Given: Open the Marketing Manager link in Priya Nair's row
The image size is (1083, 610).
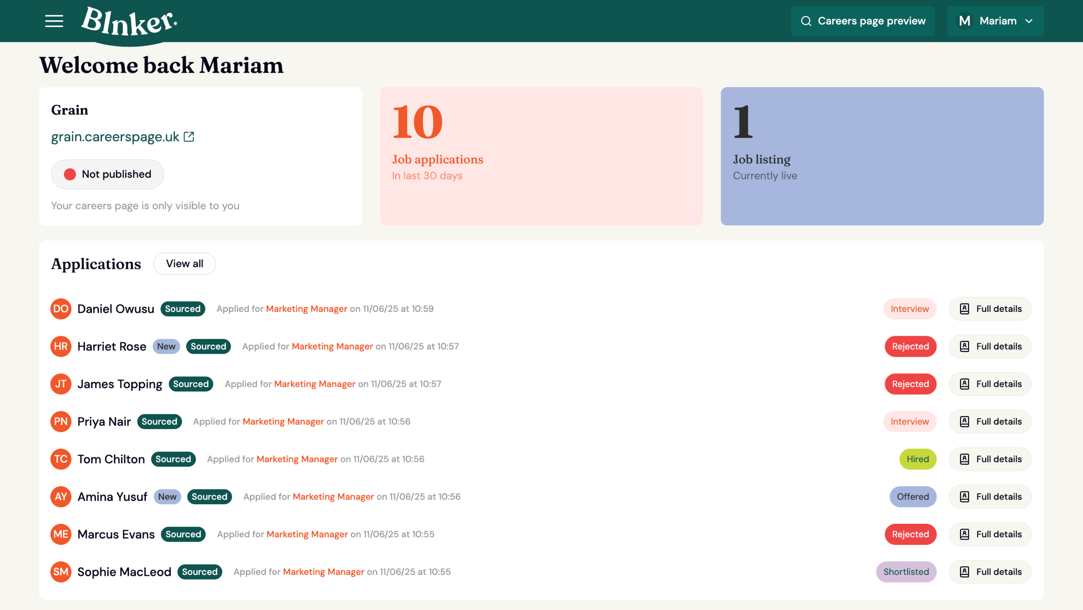Looking at the screenshot, I should pyautogui.click(x=283, y=421).
